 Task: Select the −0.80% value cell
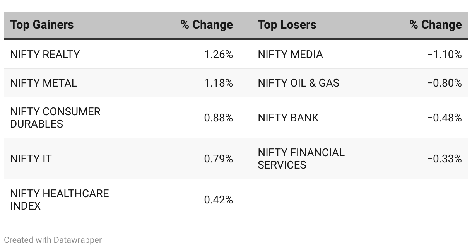pos(444,83)
